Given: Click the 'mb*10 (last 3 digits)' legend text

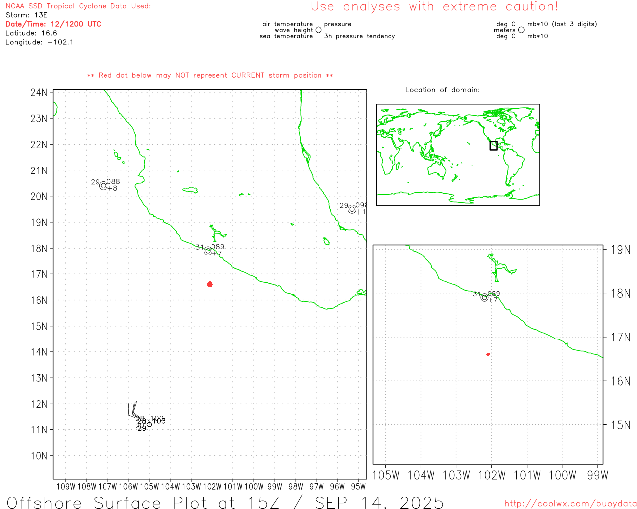Looking at the screenshot, I should (562, 24).
